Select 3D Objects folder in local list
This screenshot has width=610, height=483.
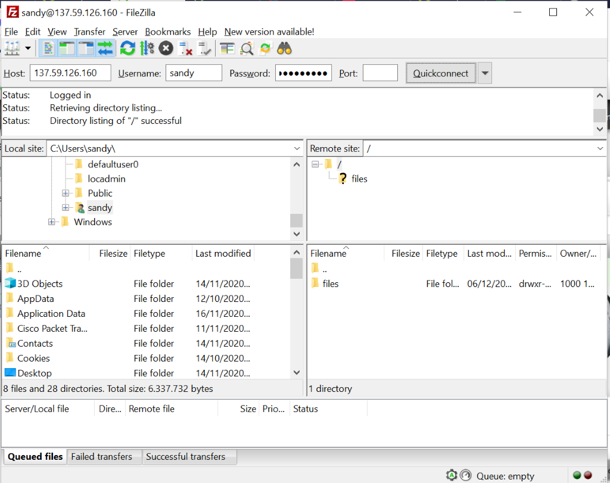tap(40, 284)
